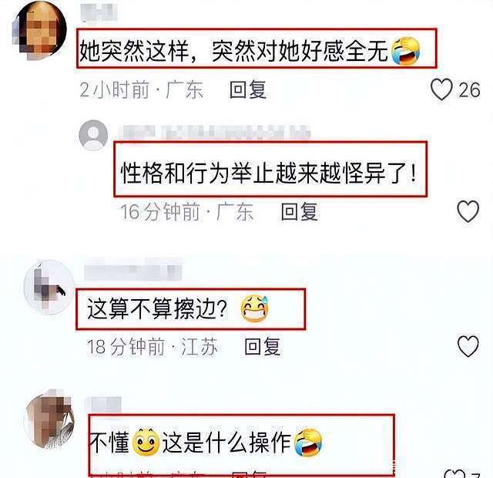Like the 不懂这是什么操作 comment
493x478 pixels.
point(454,474)
